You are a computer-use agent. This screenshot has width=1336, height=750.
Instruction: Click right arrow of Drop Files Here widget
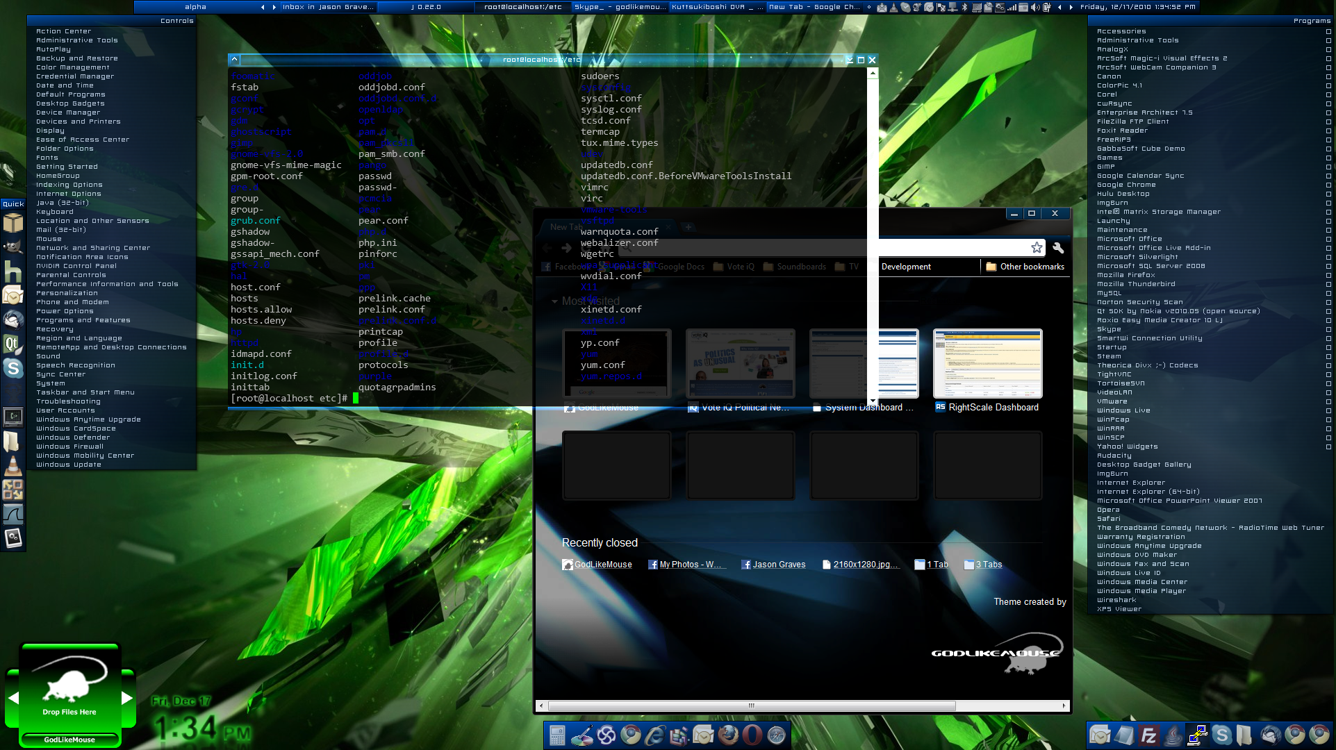click(127, 698)
